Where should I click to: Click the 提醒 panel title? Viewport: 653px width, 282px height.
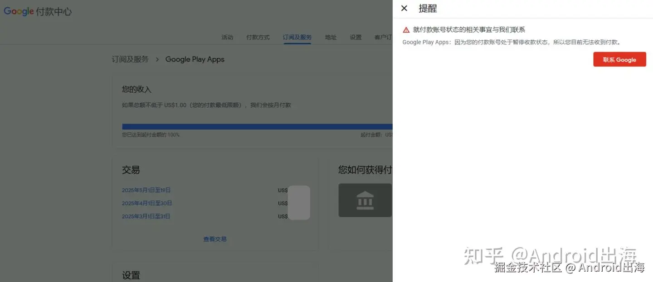coord(428,9)
